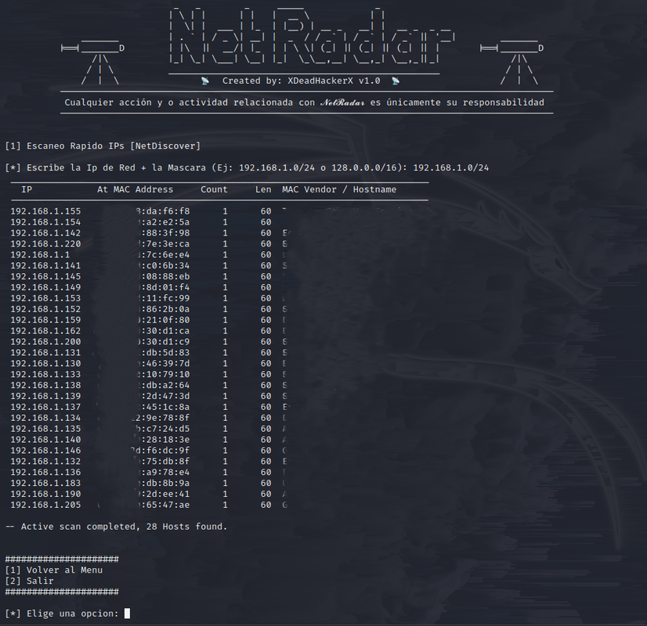Click MAC fragment ':88:3f:98'
Image resolution: width=647 pixels, height=626 pixels.
pos(165,233)
